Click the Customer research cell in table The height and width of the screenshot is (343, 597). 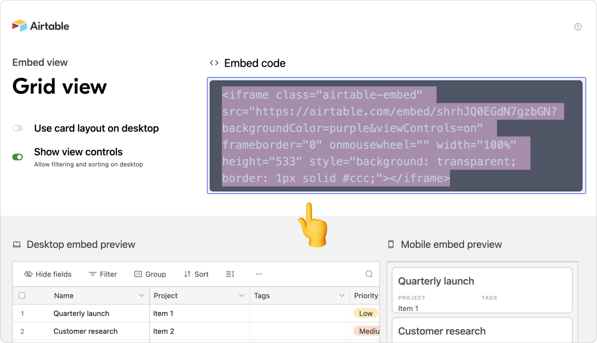tap(85, 331)
